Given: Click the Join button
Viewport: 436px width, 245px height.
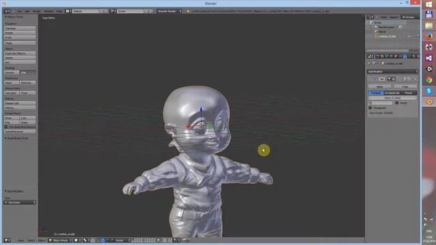Looking at the screenshot, I should (20, 62).
